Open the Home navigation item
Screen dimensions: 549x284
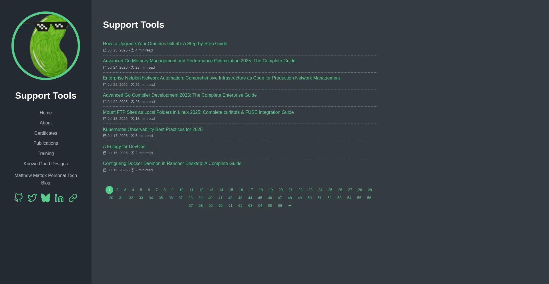point(45,113)
